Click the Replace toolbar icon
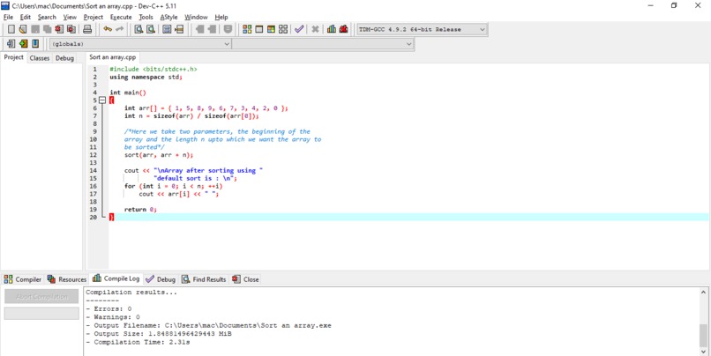Image resolution: width=711 pixels, height=356 pixels. coord(151,29)
